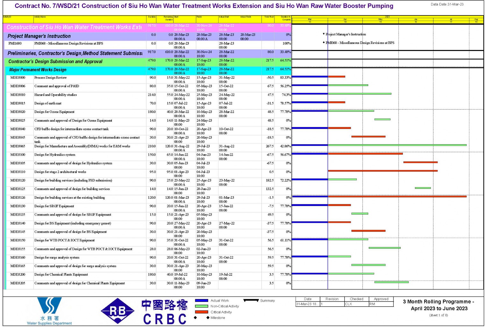Click the green bar for MDD3205 Chemical Plants approval

click(x=392, y=282)
